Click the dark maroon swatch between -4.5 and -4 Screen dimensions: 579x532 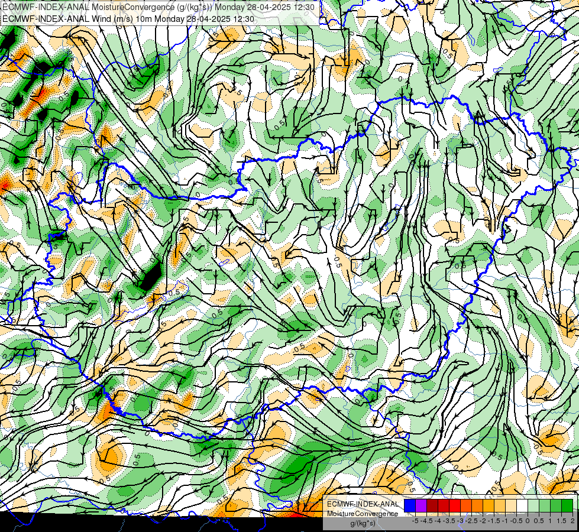(x=432, y=506)
